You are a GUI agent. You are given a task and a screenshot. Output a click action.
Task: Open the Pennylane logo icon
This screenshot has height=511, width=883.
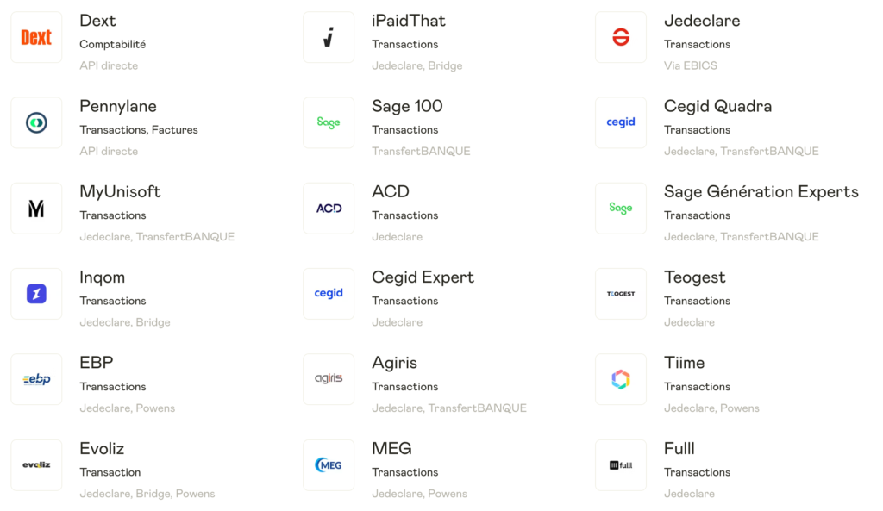(36, 122)
